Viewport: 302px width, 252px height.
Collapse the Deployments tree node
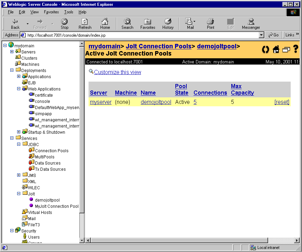point(11,70)
